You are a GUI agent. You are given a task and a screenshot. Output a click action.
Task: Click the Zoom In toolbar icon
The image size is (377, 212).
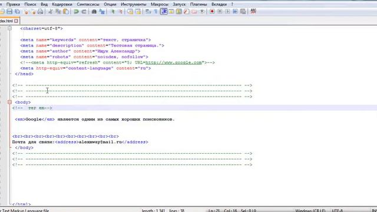coord(113,11)
